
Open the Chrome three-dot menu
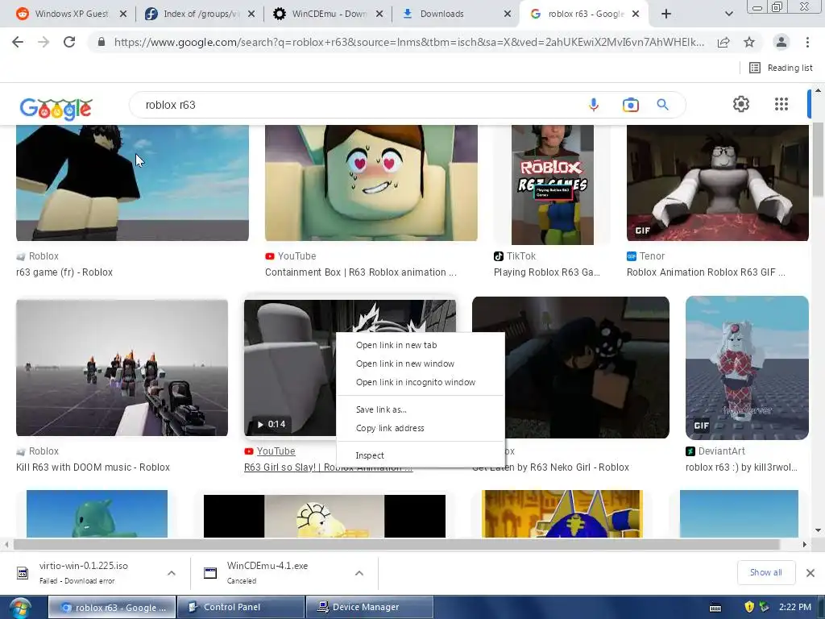(807, 42)
